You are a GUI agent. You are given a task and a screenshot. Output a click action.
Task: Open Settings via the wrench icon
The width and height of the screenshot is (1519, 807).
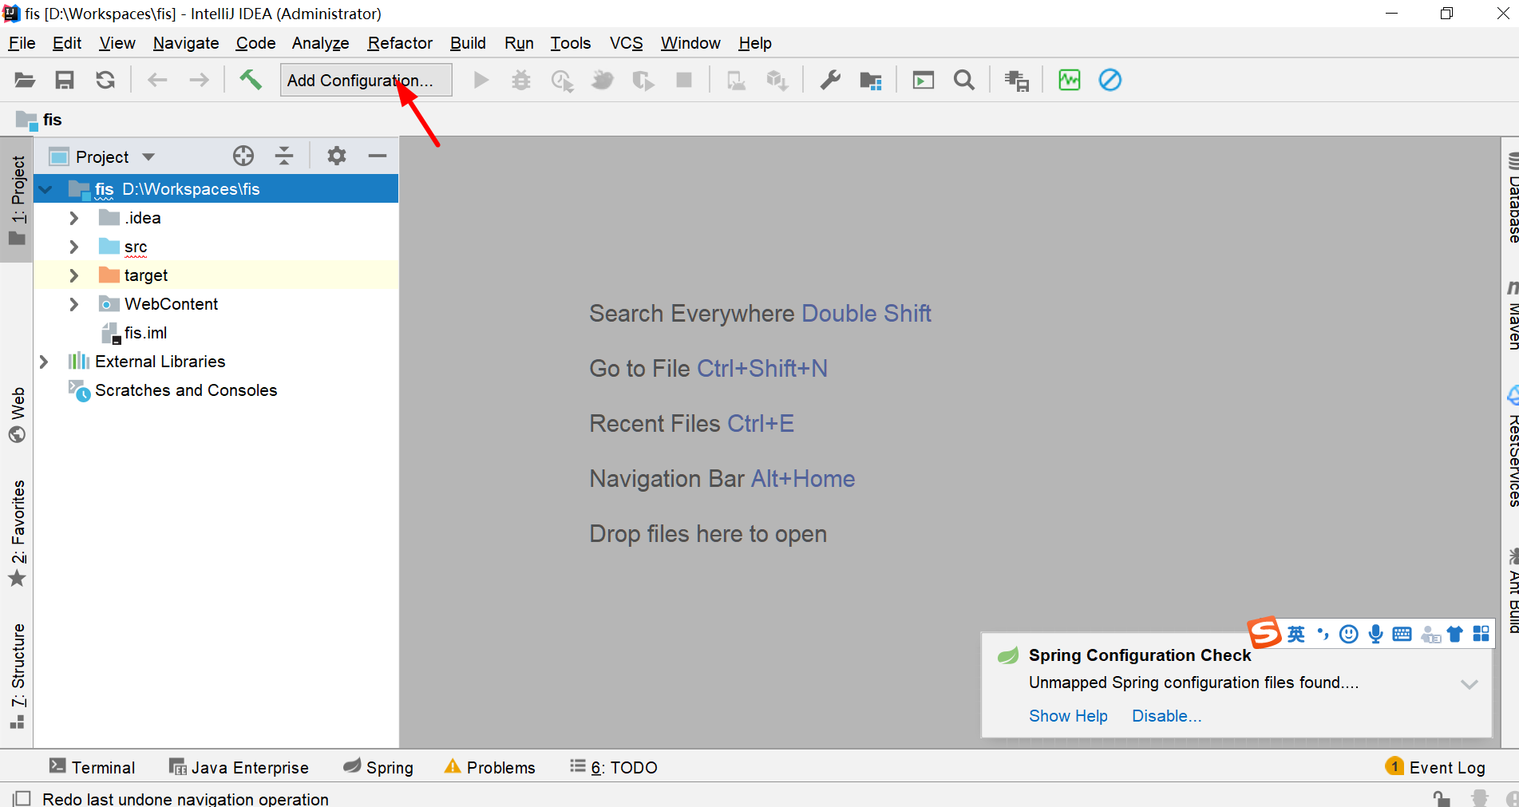click(830, 80)
